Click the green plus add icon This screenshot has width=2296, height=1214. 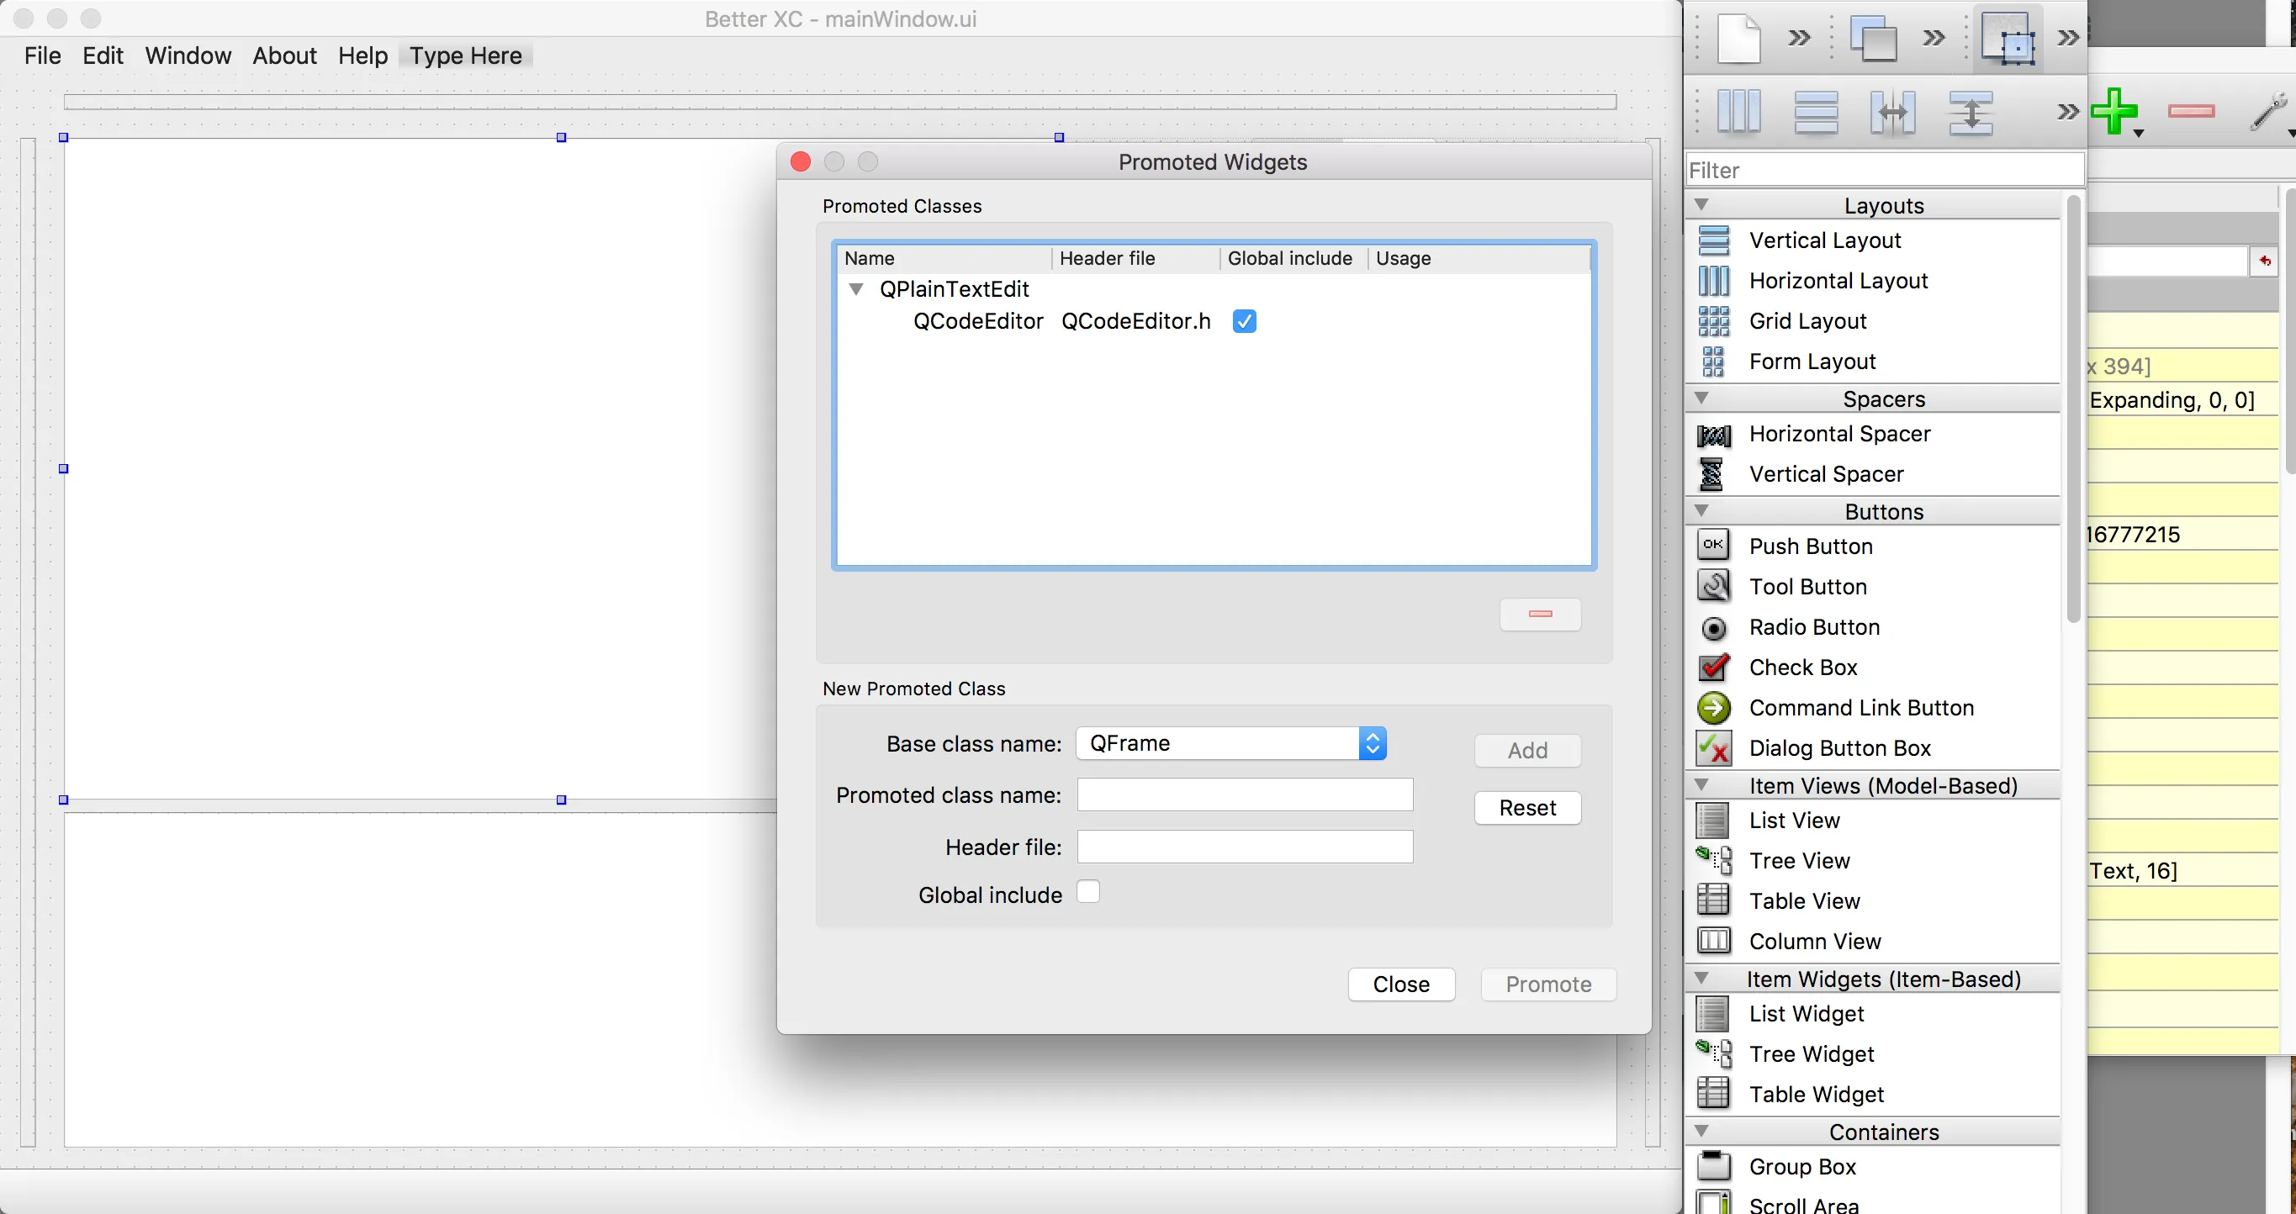tap(2113, 112)
